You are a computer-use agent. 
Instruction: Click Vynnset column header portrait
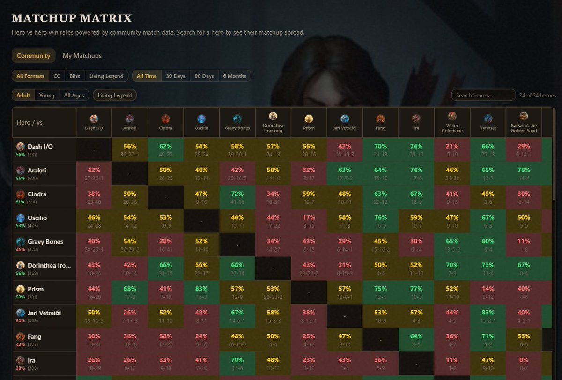pos(488,119)
